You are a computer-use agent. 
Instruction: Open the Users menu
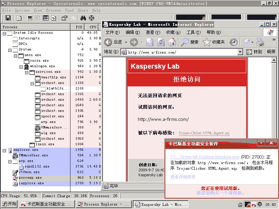[83, 10]
